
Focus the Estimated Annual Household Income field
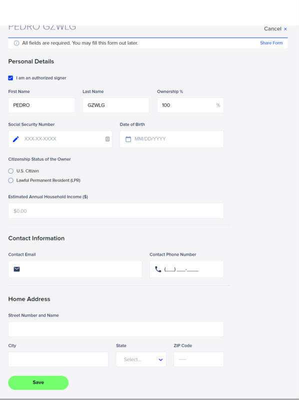pos(116,210)
